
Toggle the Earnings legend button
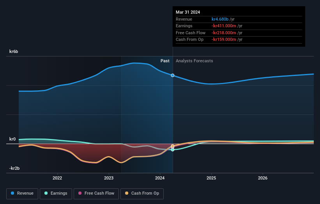coord(56,193)
